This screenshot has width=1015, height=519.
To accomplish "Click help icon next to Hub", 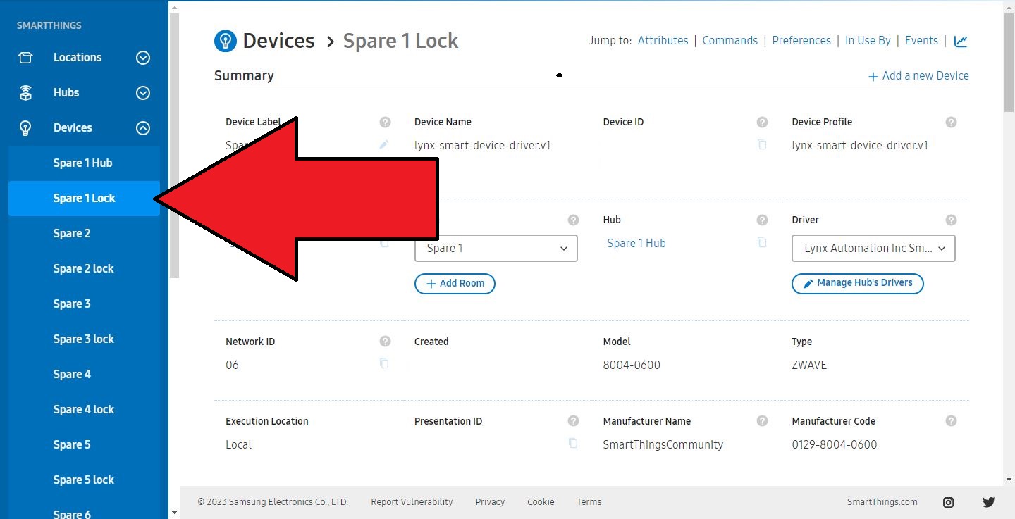I will tap(762, 220).
